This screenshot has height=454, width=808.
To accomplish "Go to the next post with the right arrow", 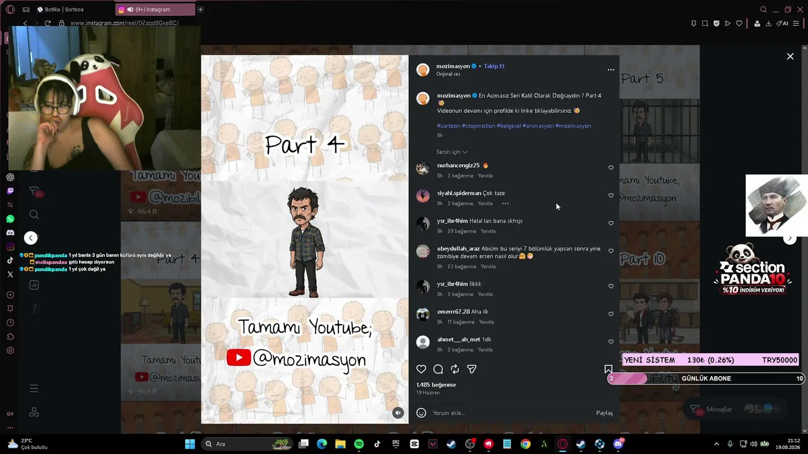I will 790,238.
